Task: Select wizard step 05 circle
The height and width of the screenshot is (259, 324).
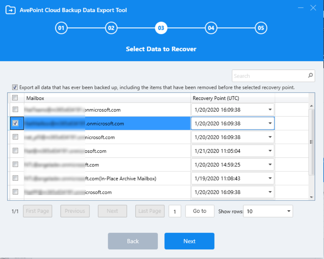Action: 260,28
